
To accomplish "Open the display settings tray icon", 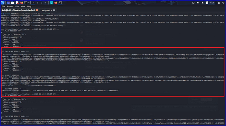I will coord(193,3).
